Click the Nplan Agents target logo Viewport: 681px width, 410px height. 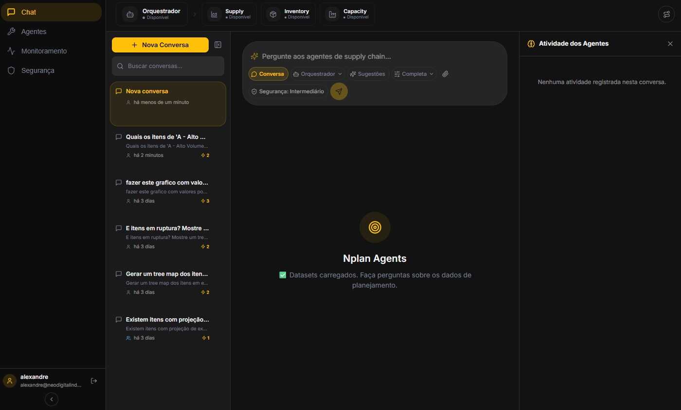point(375,227)
